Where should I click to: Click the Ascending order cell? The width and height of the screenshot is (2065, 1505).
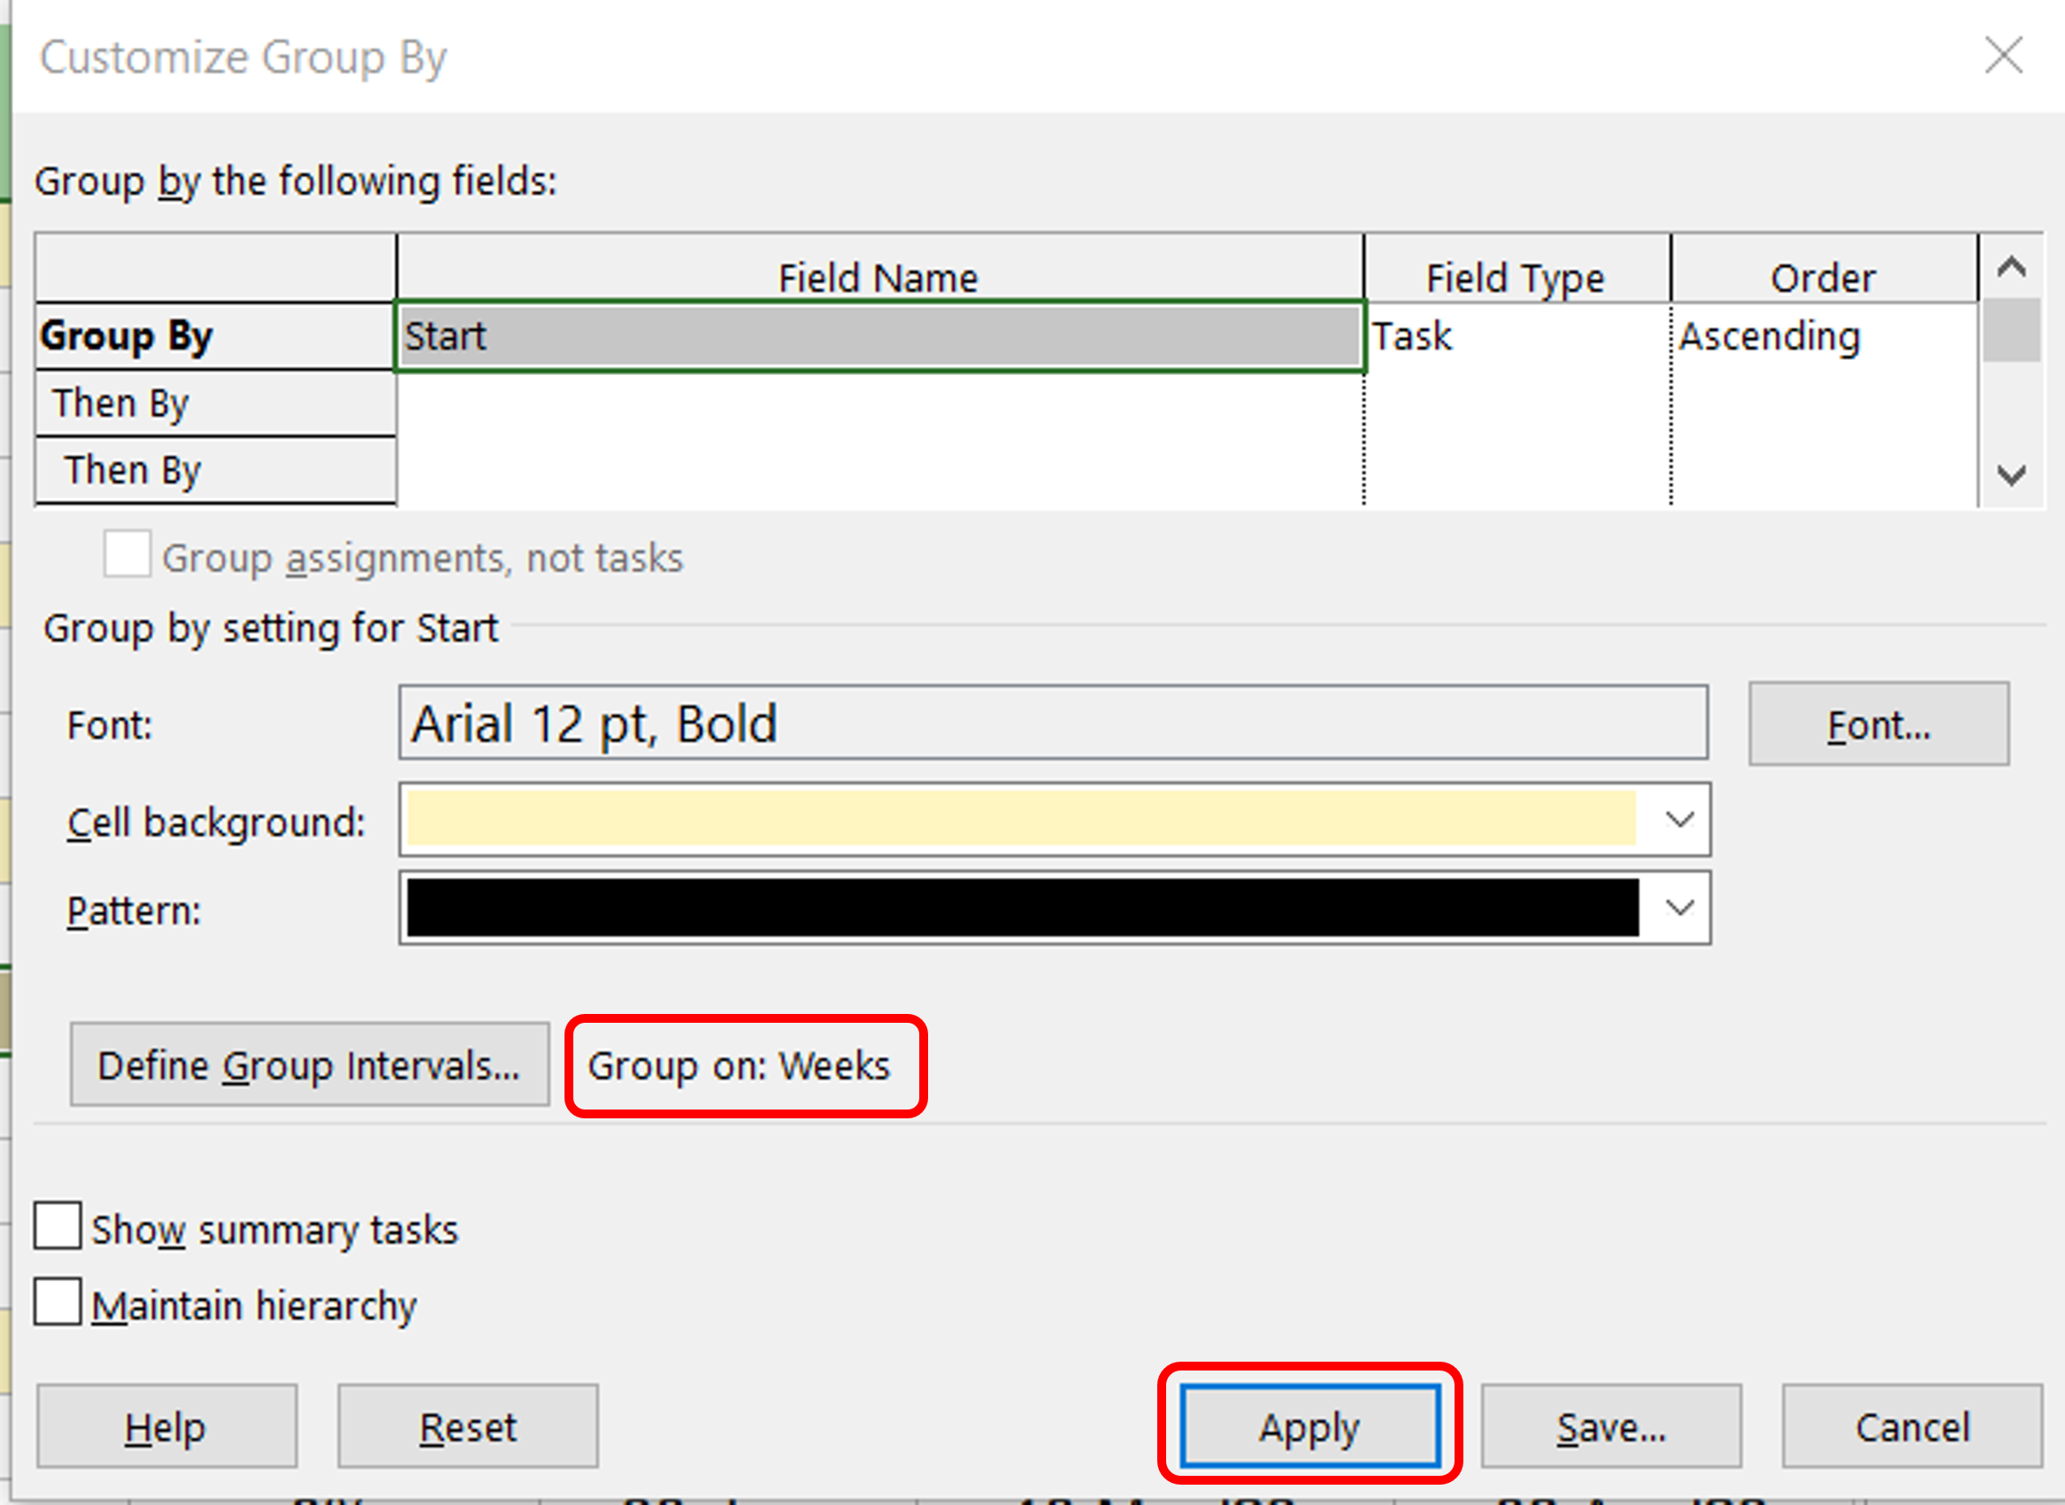tap(1822, 336)
